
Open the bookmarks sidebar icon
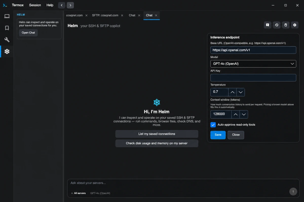(x=7, y=28)
